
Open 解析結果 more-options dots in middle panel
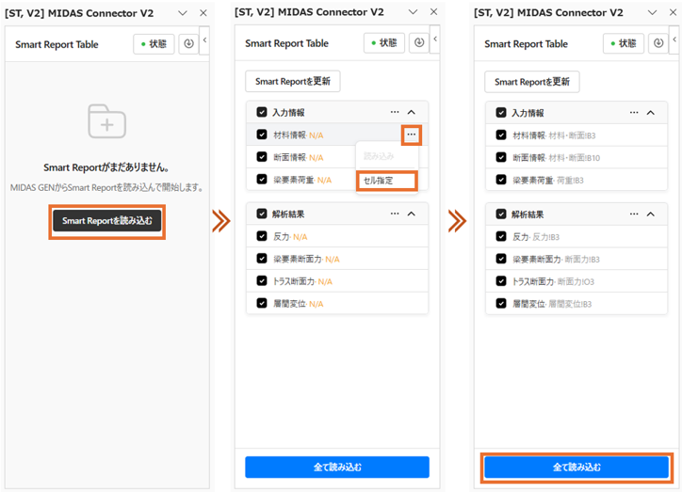click(395, 214)
